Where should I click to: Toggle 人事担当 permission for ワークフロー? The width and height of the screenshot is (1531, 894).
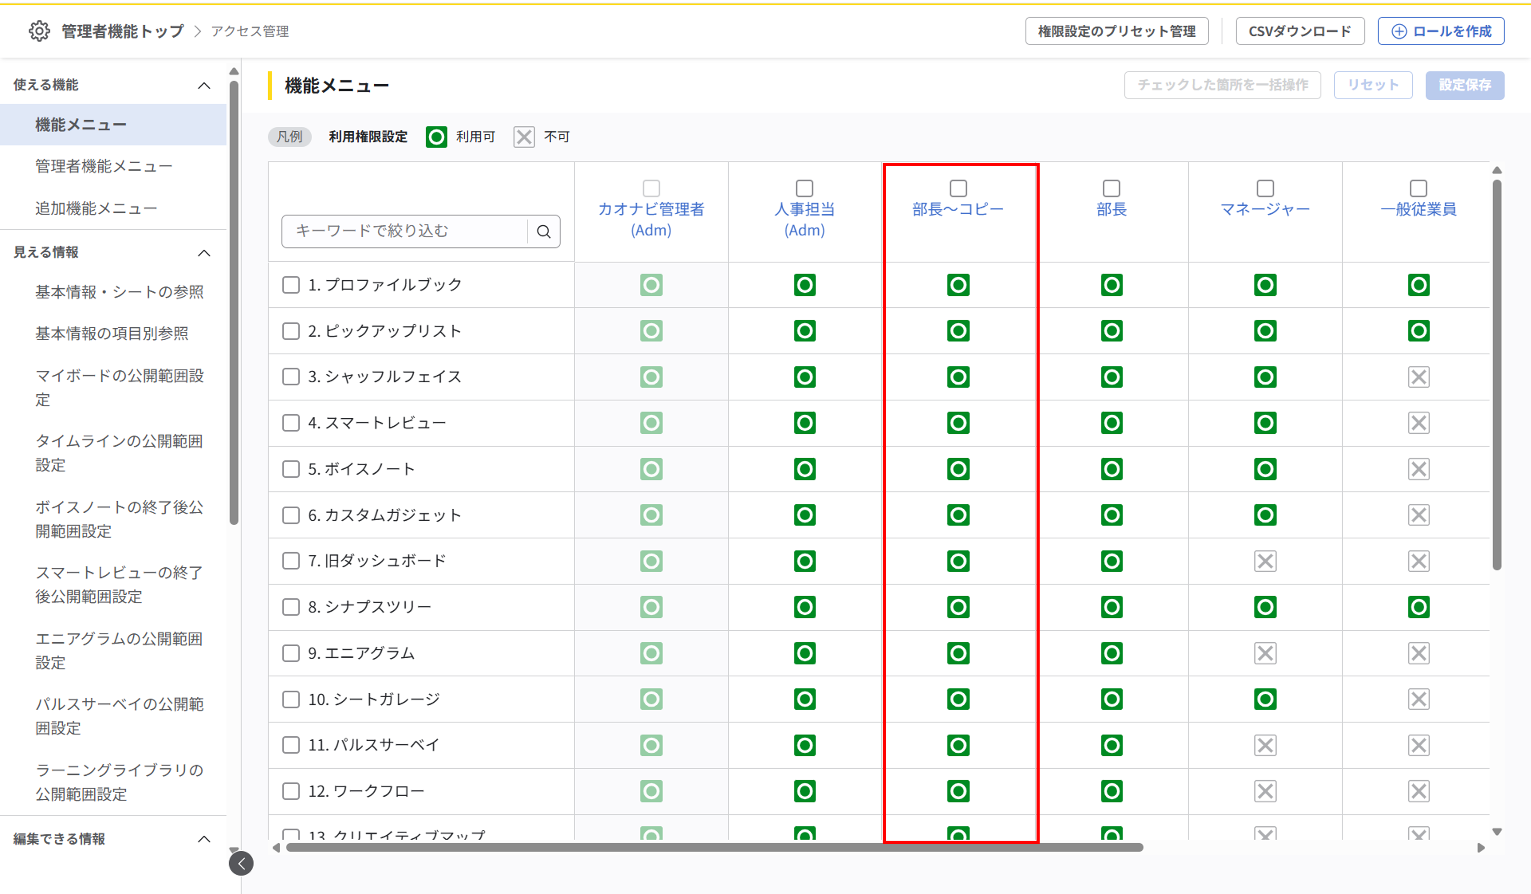click(x=805, y=791)
